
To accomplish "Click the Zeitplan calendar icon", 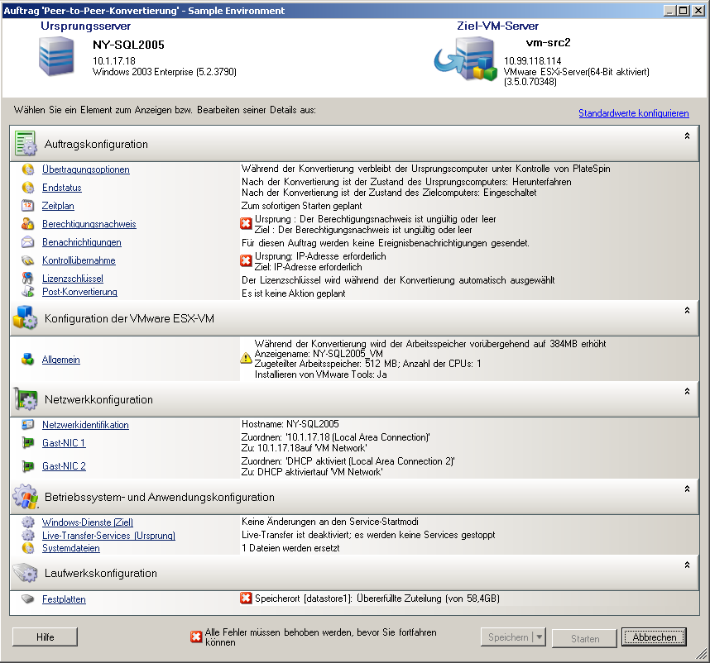I will (x=27, y=206).
